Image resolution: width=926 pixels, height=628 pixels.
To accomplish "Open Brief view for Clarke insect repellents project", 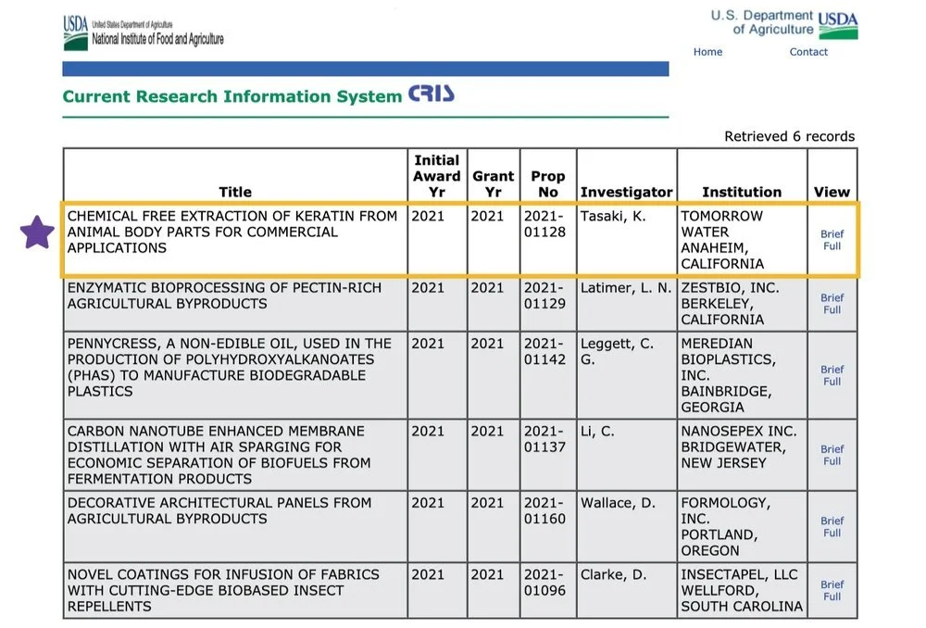I will tap(832, 584).
